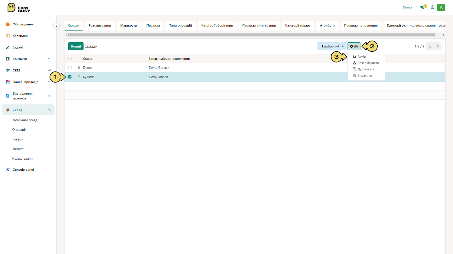Image resolution: width=453 pixels, height=254 pixels.
Task: Open the messages chat icon in header
Action: tap(423, 7)
